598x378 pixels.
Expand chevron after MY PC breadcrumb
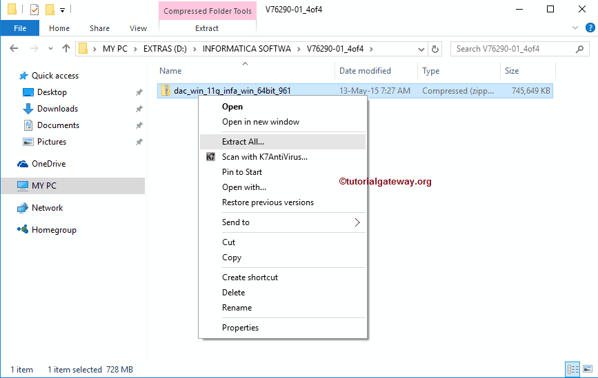[x=135, y=49]
